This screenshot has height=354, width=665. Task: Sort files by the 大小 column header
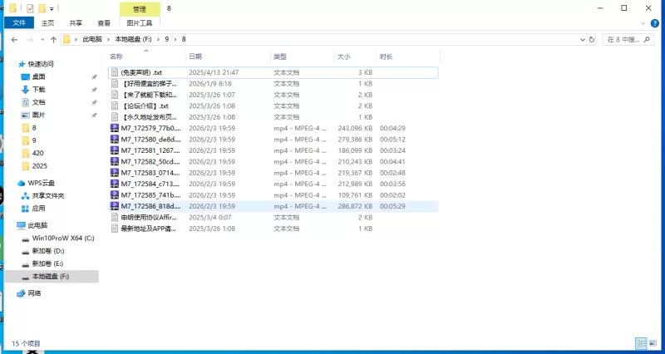(x=344, y=57)
